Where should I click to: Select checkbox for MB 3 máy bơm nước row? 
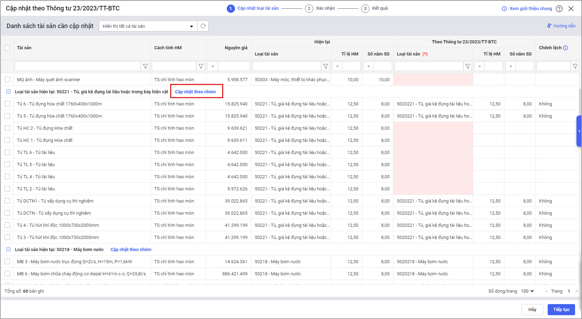[x=7, y=261]
